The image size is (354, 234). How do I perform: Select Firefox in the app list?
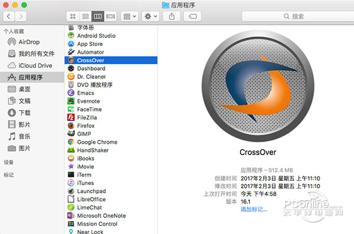tap(111, 126)
